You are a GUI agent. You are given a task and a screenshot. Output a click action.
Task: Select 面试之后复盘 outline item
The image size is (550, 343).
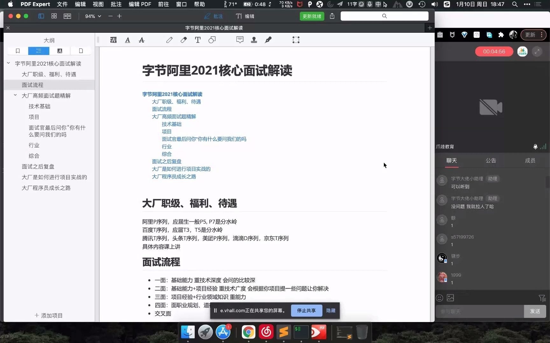click(x=38, y=167)
